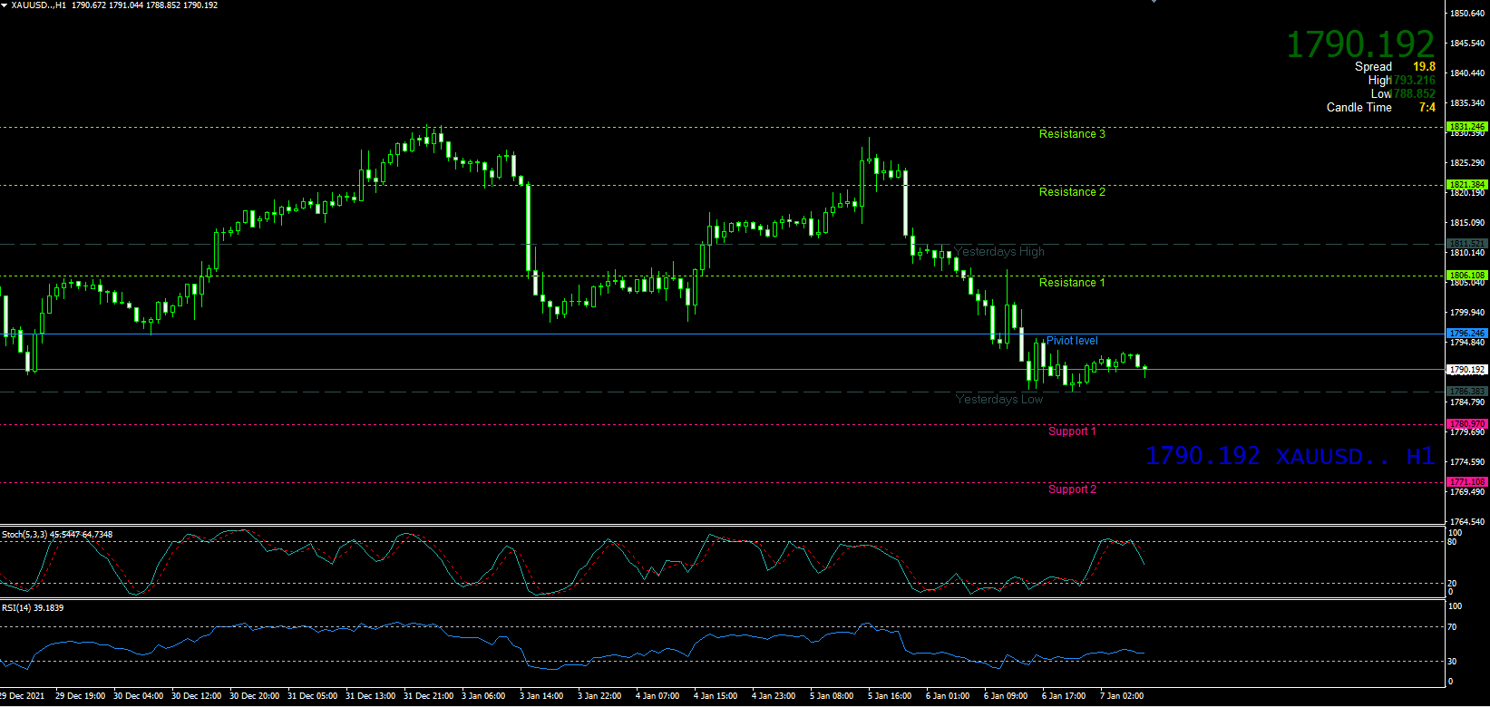Click the pink 1780.970 price tag
This screenshot has height=707, width=1490.
(1466, 424)
